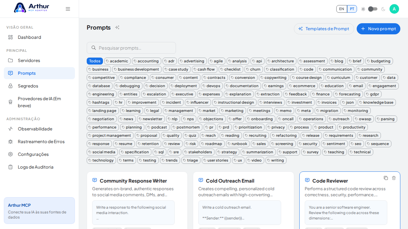Open Segredos page
Screen dimensions: 408x229
(39, 86)
